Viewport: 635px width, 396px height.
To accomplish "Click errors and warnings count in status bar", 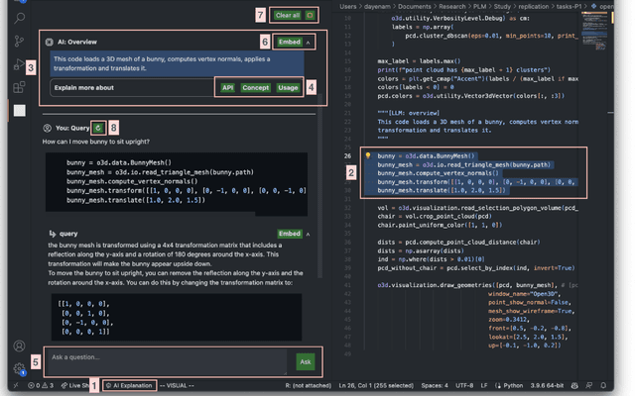I will click(39, 385).
